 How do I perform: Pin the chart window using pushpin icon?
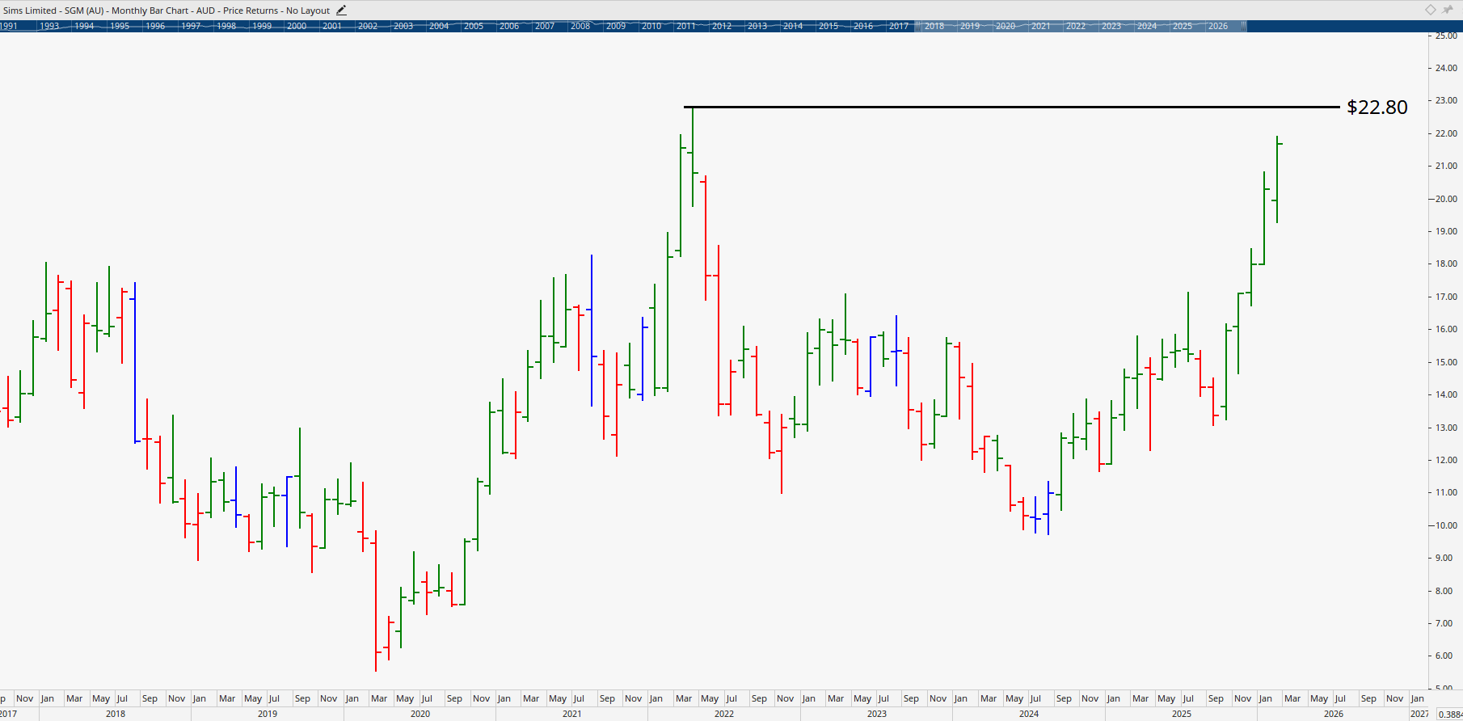[x=1448, y=10]
